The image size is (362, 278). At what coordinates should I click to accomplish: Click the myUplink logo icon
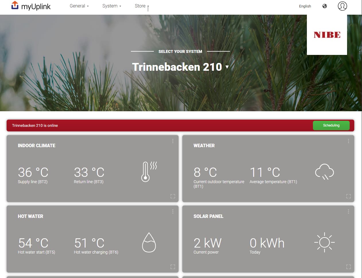[x=15, y=5]
